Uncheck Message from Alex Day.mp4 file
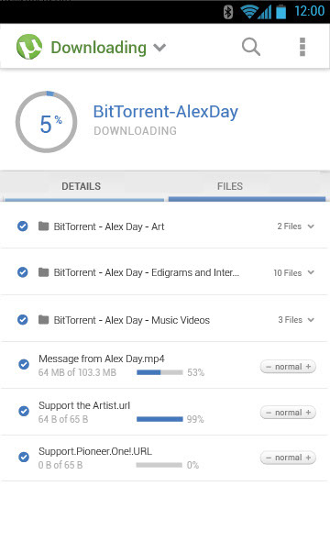The image size is (330, 541). (24, 364)
